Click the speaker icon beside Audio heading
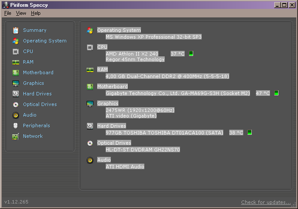298x209 pixels. pos(90,160)
